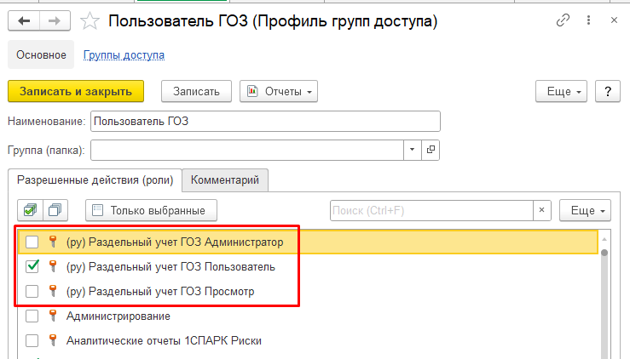Viewport: 630px width, 359px height.
Task: Click the copy link chain icon
Action: [x=563, y=20]
